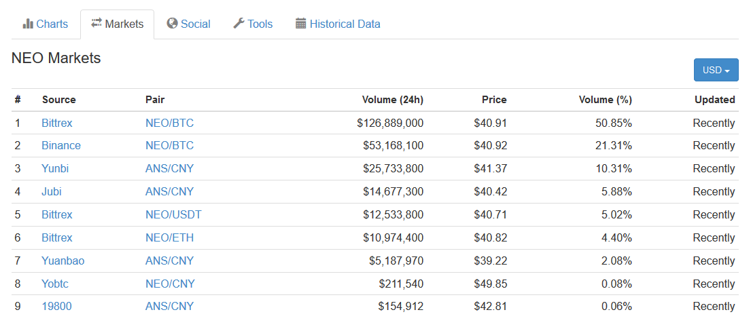Click the exchange arrows icon on Markets tab
Image resolution: width=751 pixels, height=327 pixels.
point(97,24)
